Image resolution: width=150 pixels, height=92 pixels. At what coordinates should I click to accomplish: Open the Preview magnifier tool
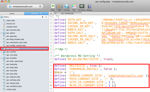[x=66, y=6]
